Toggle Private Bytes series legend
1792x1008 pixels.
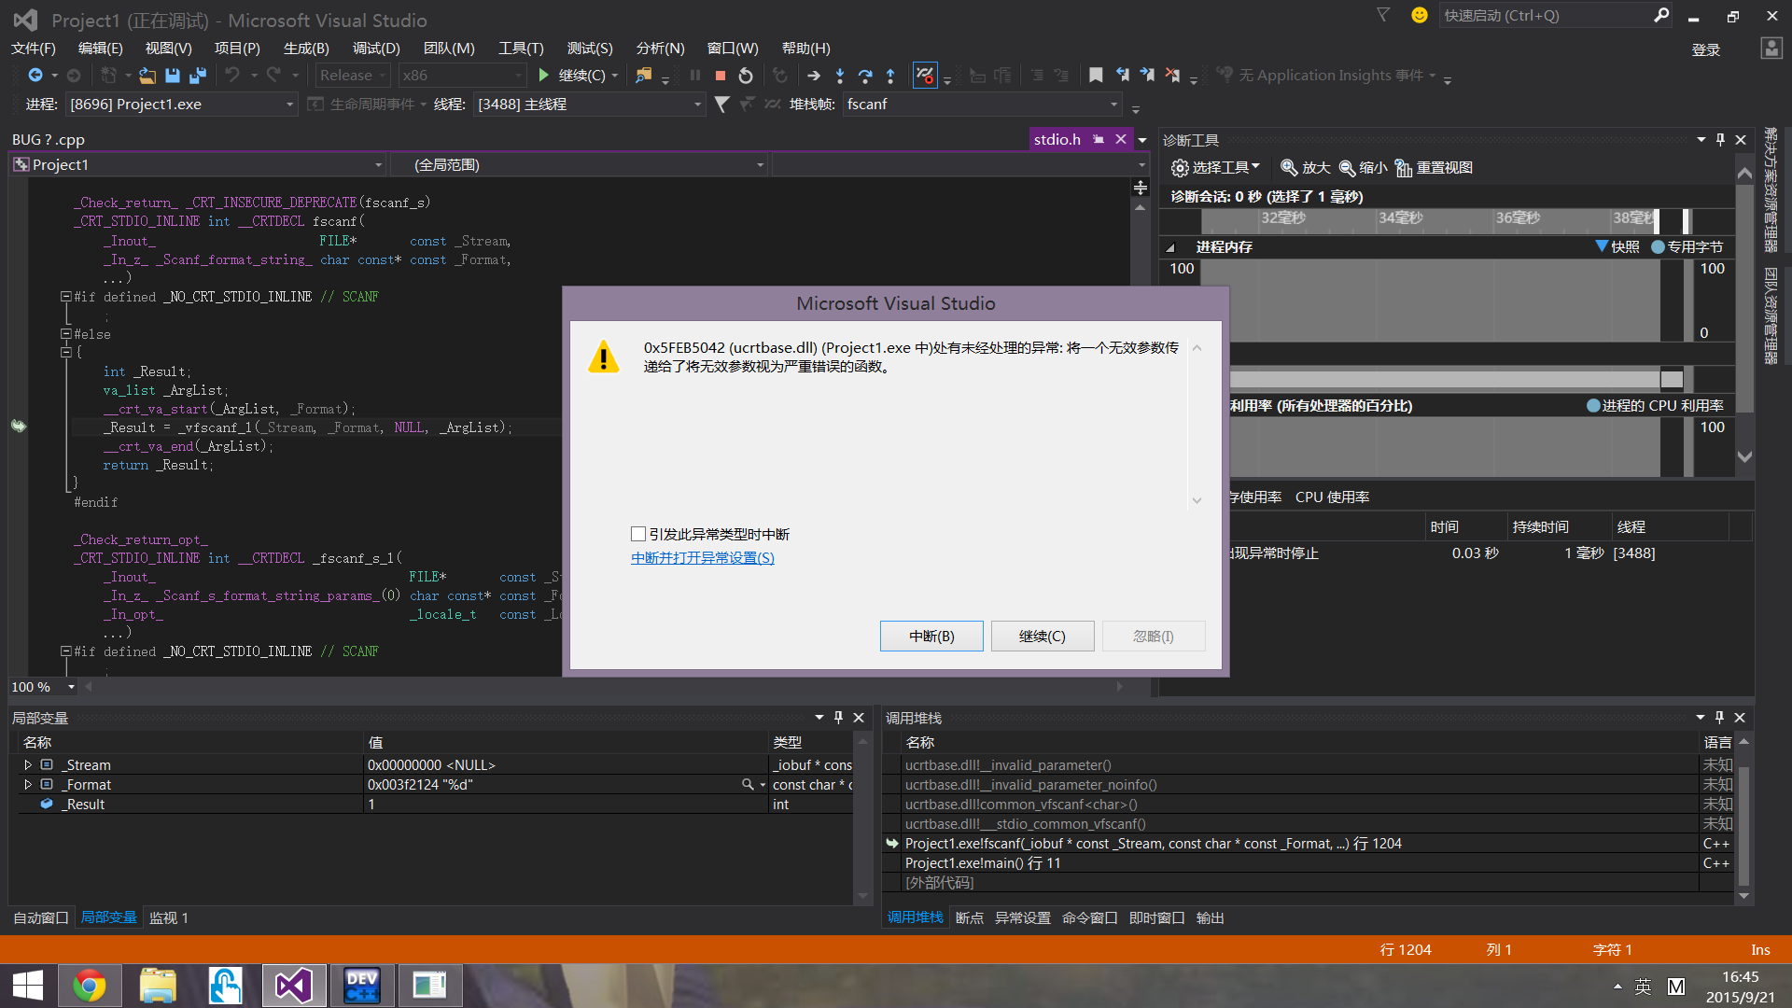[1687, 246]
